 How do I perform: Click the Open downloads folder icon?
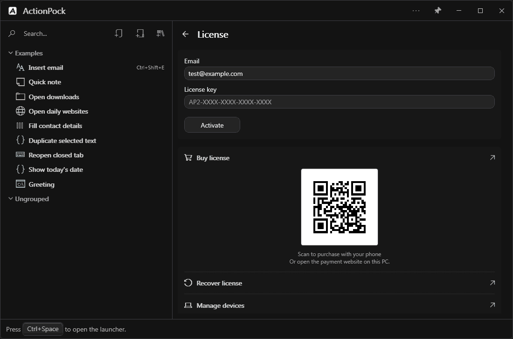[x=20, y=96]
